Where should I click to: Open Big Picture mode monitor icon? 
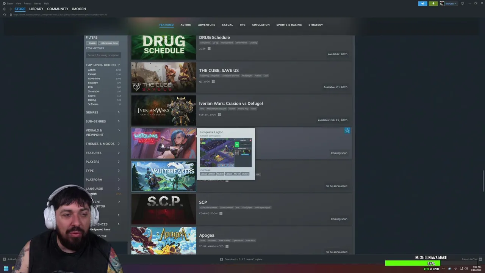pos(462,3)
